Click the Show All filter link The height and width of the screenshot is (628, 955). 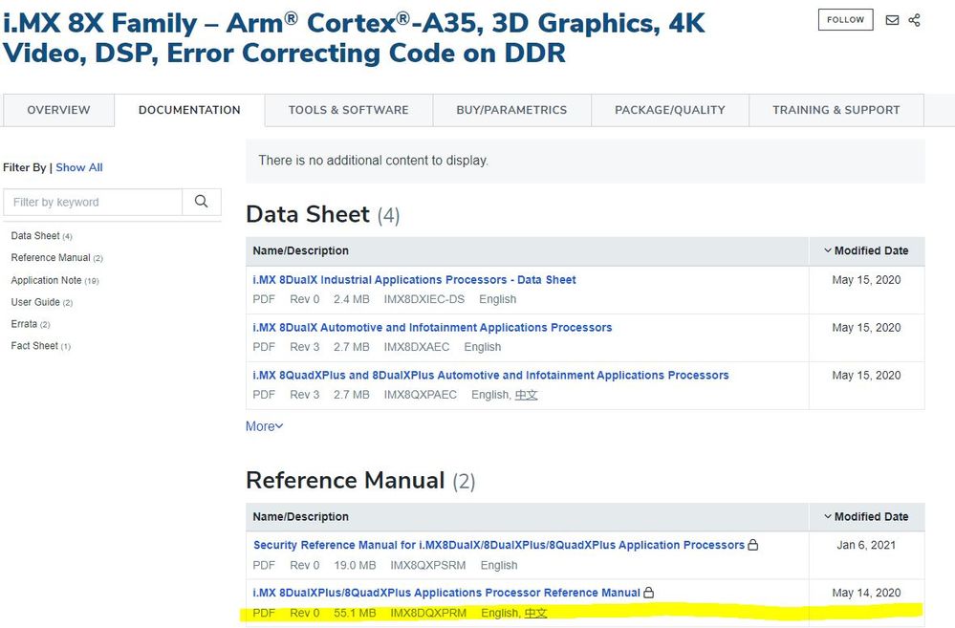pyautogui.click(x=78, y=167)
